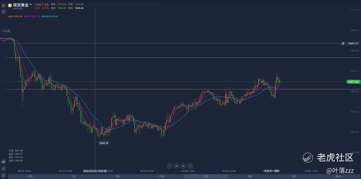Switch to 日K timeframe tab
361x179 pixels.
294,176
